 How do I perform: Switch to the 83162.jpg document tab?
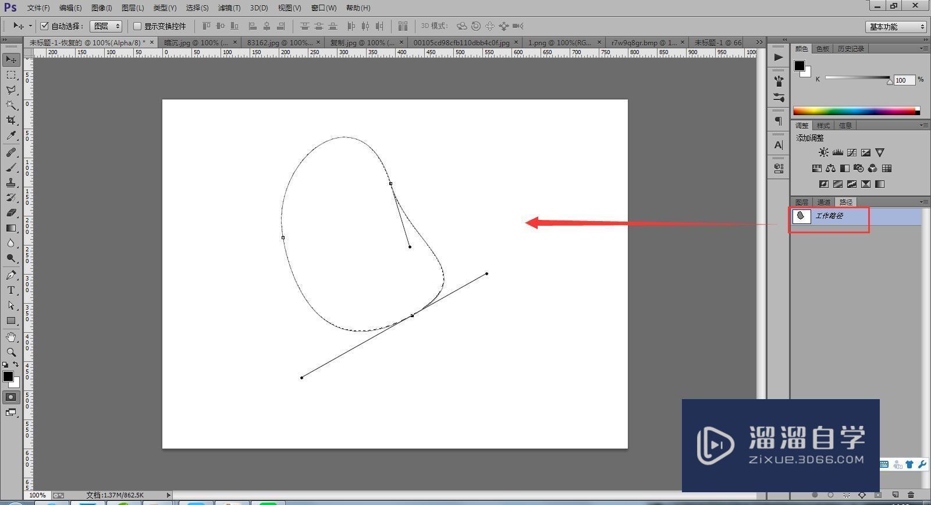279,42
